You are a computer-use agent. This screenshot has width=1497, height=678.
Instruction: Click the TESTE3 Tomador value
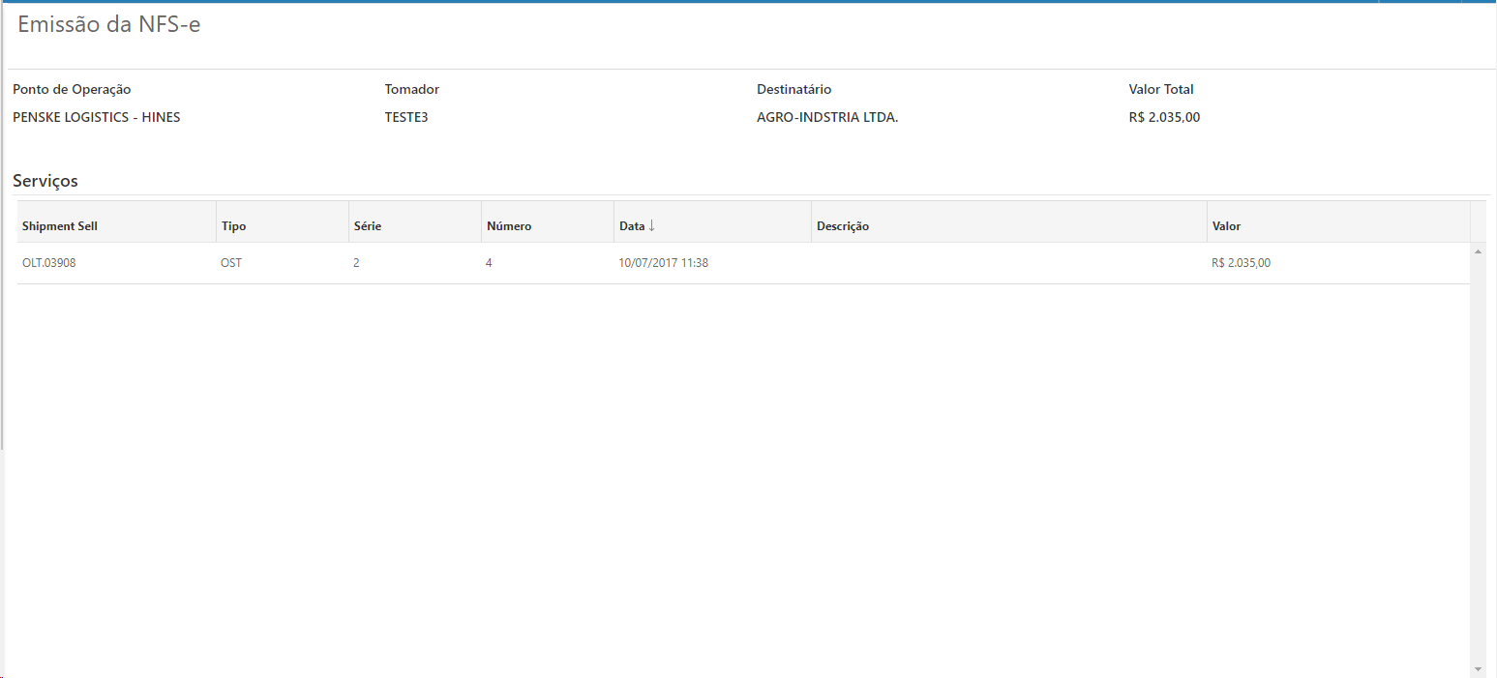[406, 118]
